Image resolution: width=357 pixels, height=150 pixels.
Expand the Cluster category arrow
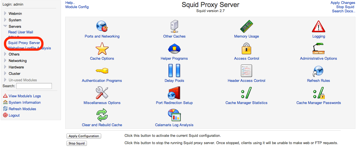point(5,73)
